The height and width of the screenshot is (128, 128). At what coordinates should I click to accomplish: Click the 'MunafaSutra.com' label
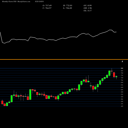(x=24, y=2)
